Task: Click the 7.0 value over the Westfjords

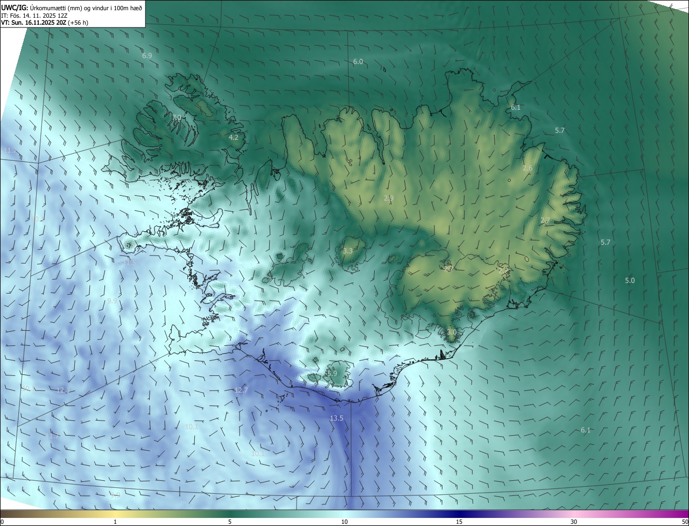Action: [177, 117]
